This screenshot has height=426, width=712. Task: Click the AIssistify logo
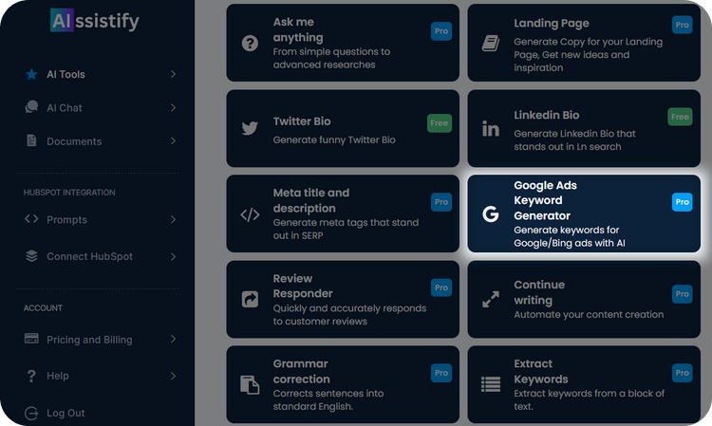[95, 21]
